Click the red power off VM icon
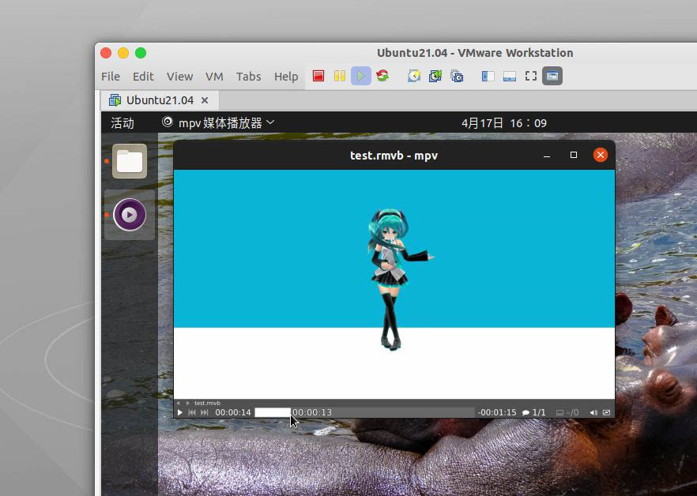 click(x=318, y=77)
